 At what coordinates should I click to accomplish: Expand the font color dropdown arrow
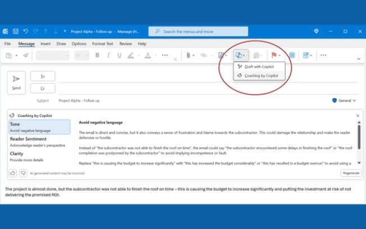tap(156, 56)
